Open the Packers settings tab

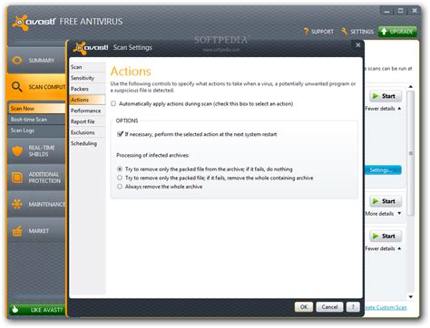point(87,89)
